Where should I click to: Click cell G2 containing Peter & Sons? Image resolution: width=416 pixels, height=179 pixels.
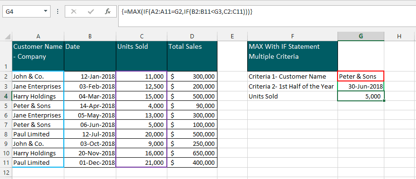coord(361,77)
